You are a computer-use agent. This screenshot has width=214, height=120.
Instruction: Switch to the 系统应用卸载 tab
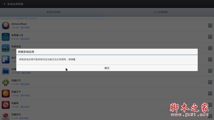[53, 12]
